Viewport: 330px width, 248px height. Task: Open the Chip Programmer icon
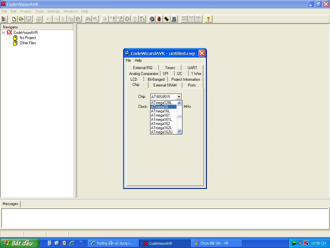tap(167, 19)
